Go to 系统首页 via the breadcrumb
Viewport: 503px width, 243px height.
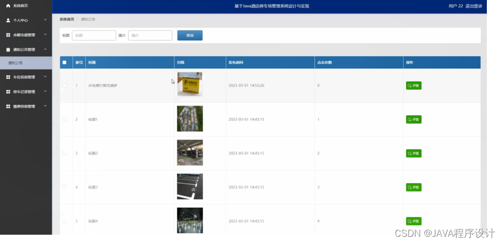67,19
